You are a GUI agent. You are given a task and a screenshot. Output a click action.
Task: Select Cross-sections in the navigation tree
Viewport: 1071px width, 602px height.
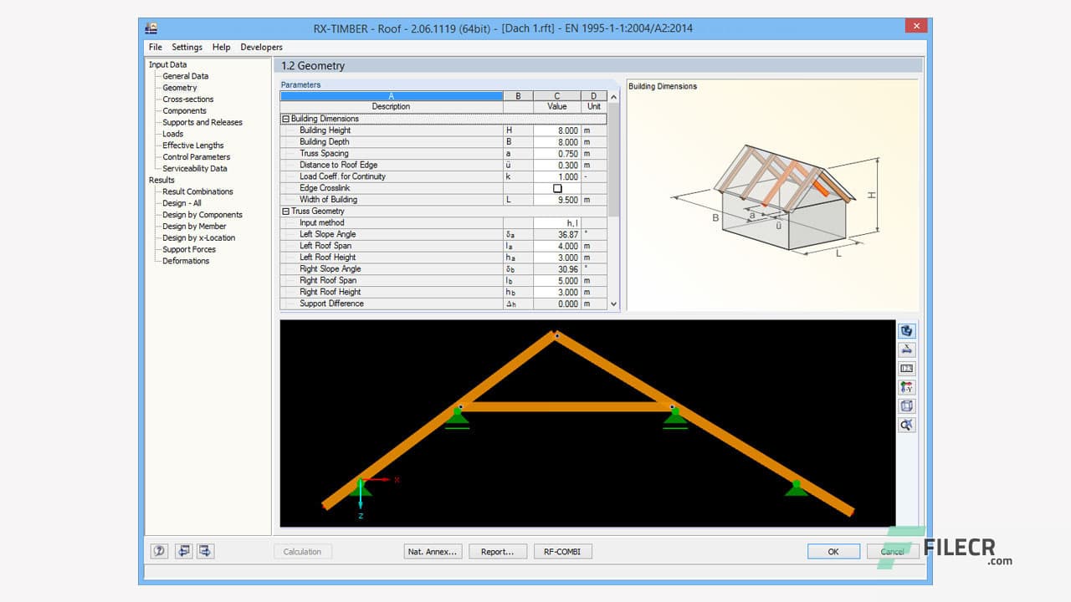coord(187,99)
